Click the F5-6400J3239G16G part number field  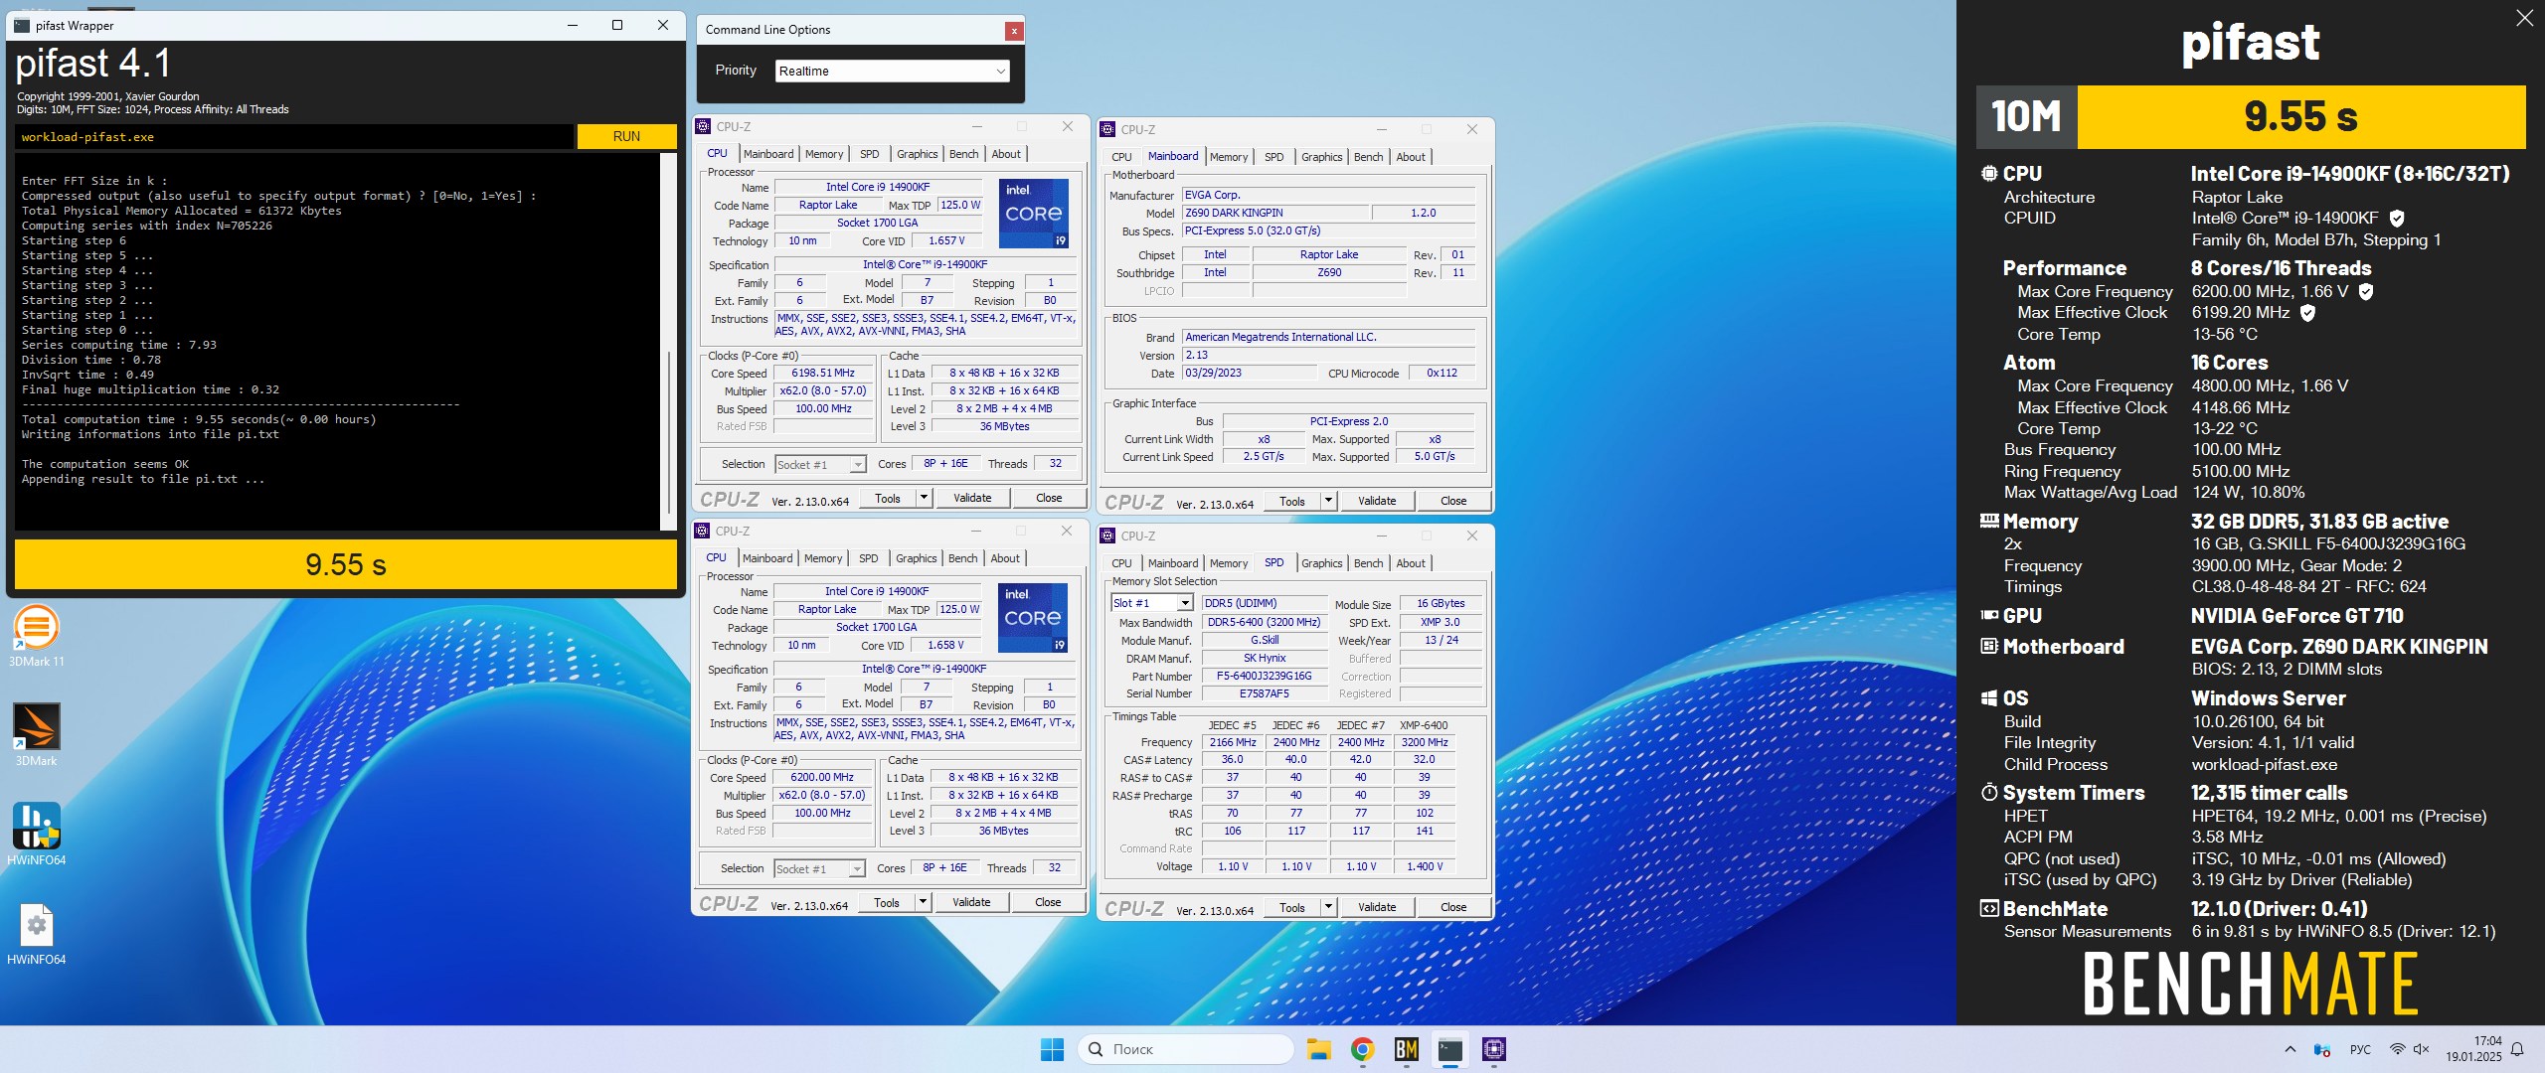pyautogui.click(x=1264, y=676)
